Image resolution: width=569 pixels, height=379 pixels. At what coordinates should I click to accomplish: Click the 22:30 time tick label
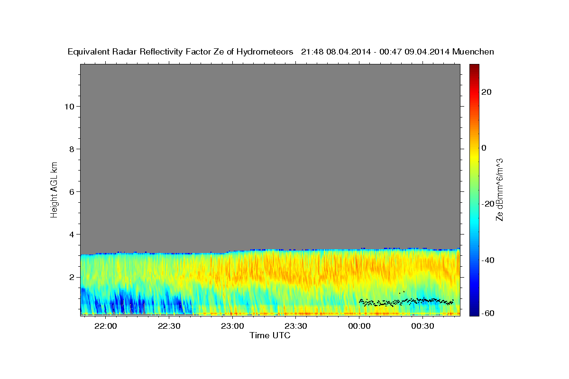(169, 326)
